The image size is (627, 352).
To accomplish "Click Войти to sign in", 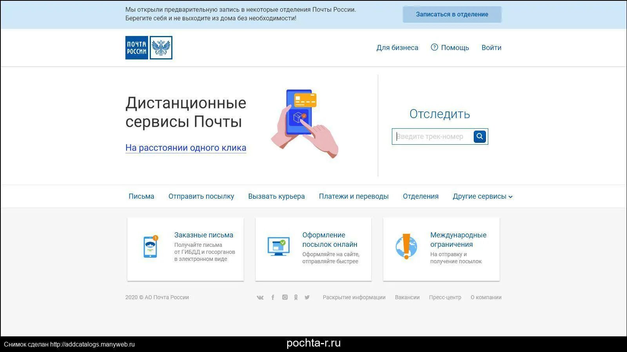I will click(491, 48).
